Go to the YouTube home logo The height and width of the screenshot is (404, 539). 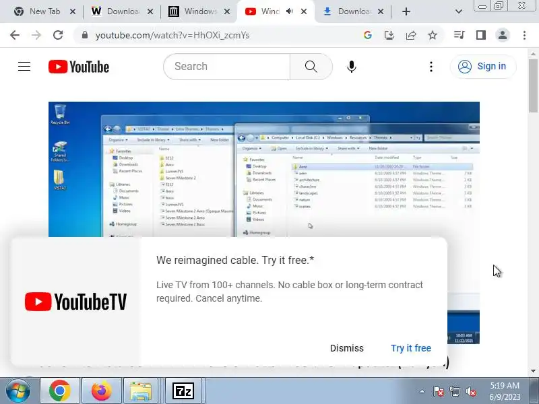tap(79, 67)
